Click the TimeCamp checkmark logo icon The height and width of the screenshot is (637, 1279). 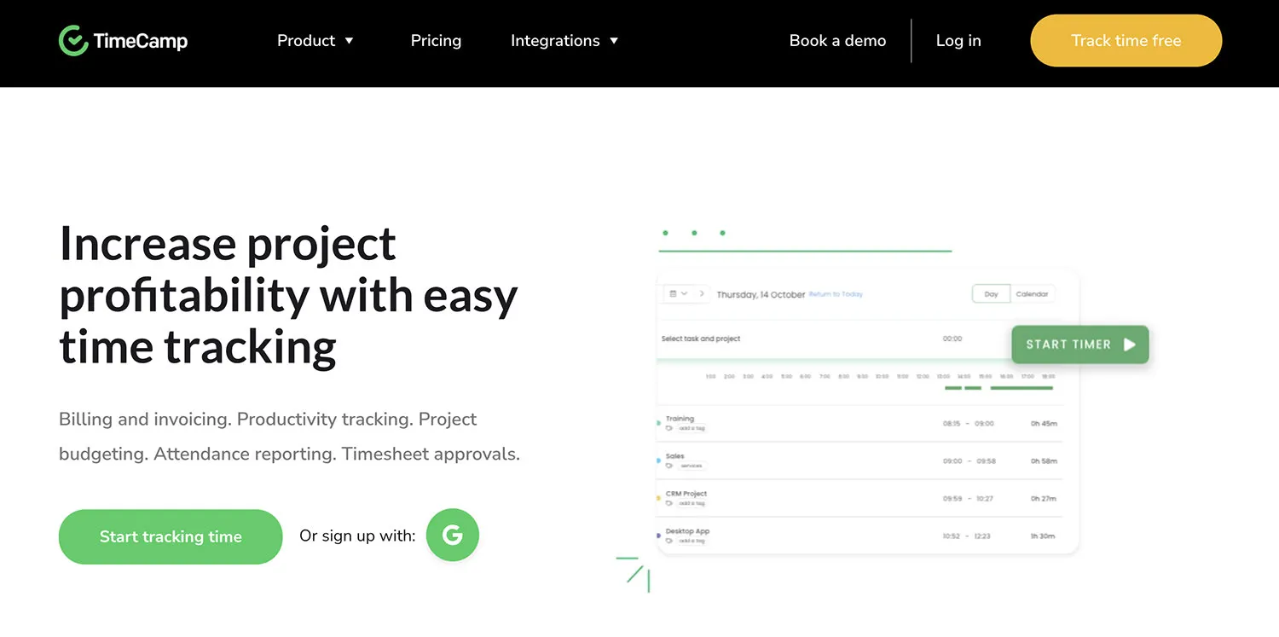point(73,40)
